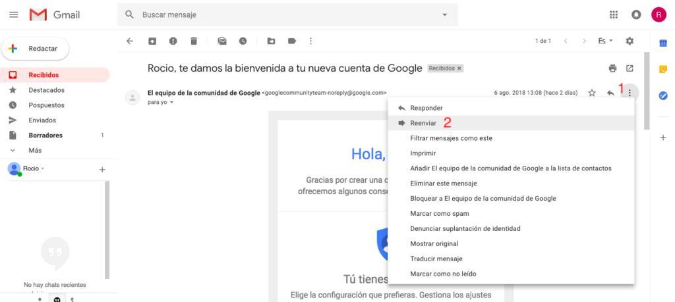Open labels tag icon
The image size is (675, 302).
(292, 41)
